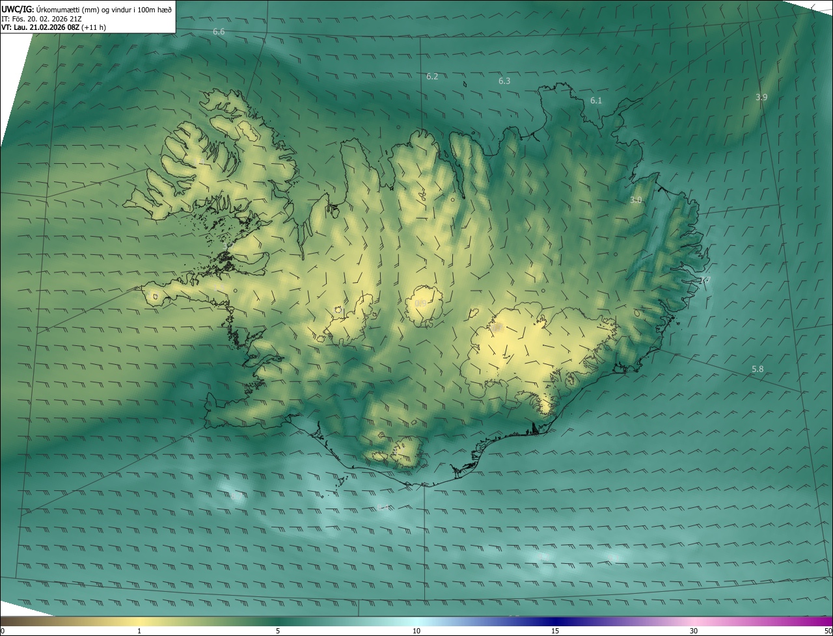The image size is (833, 636).
Task: Click the 5.8 value label on map
Action: click(758, 369)
